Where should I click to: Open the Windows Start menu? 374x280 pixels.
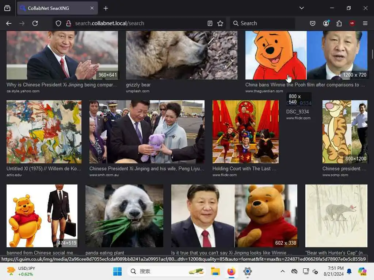click(117, 271)
